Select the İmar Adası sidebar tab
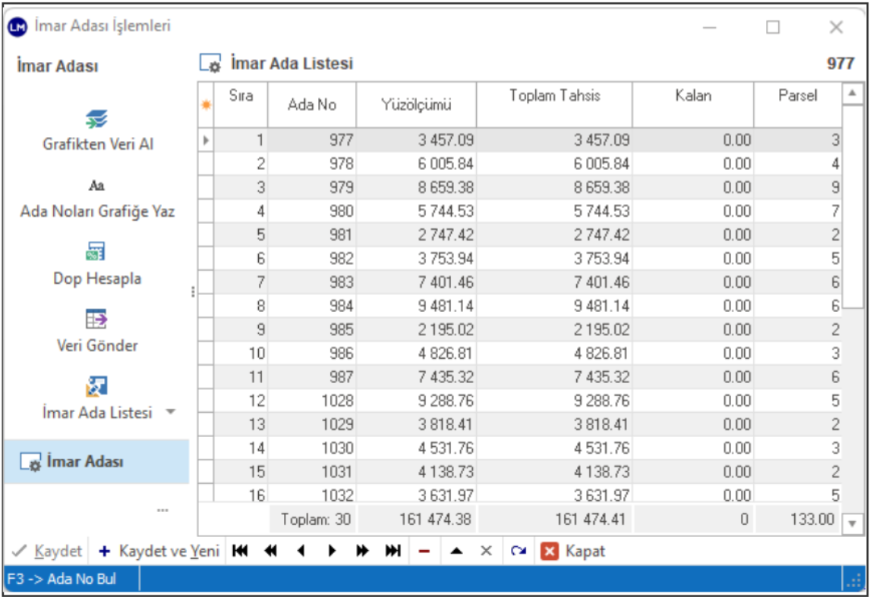 (x=84, y=462)
